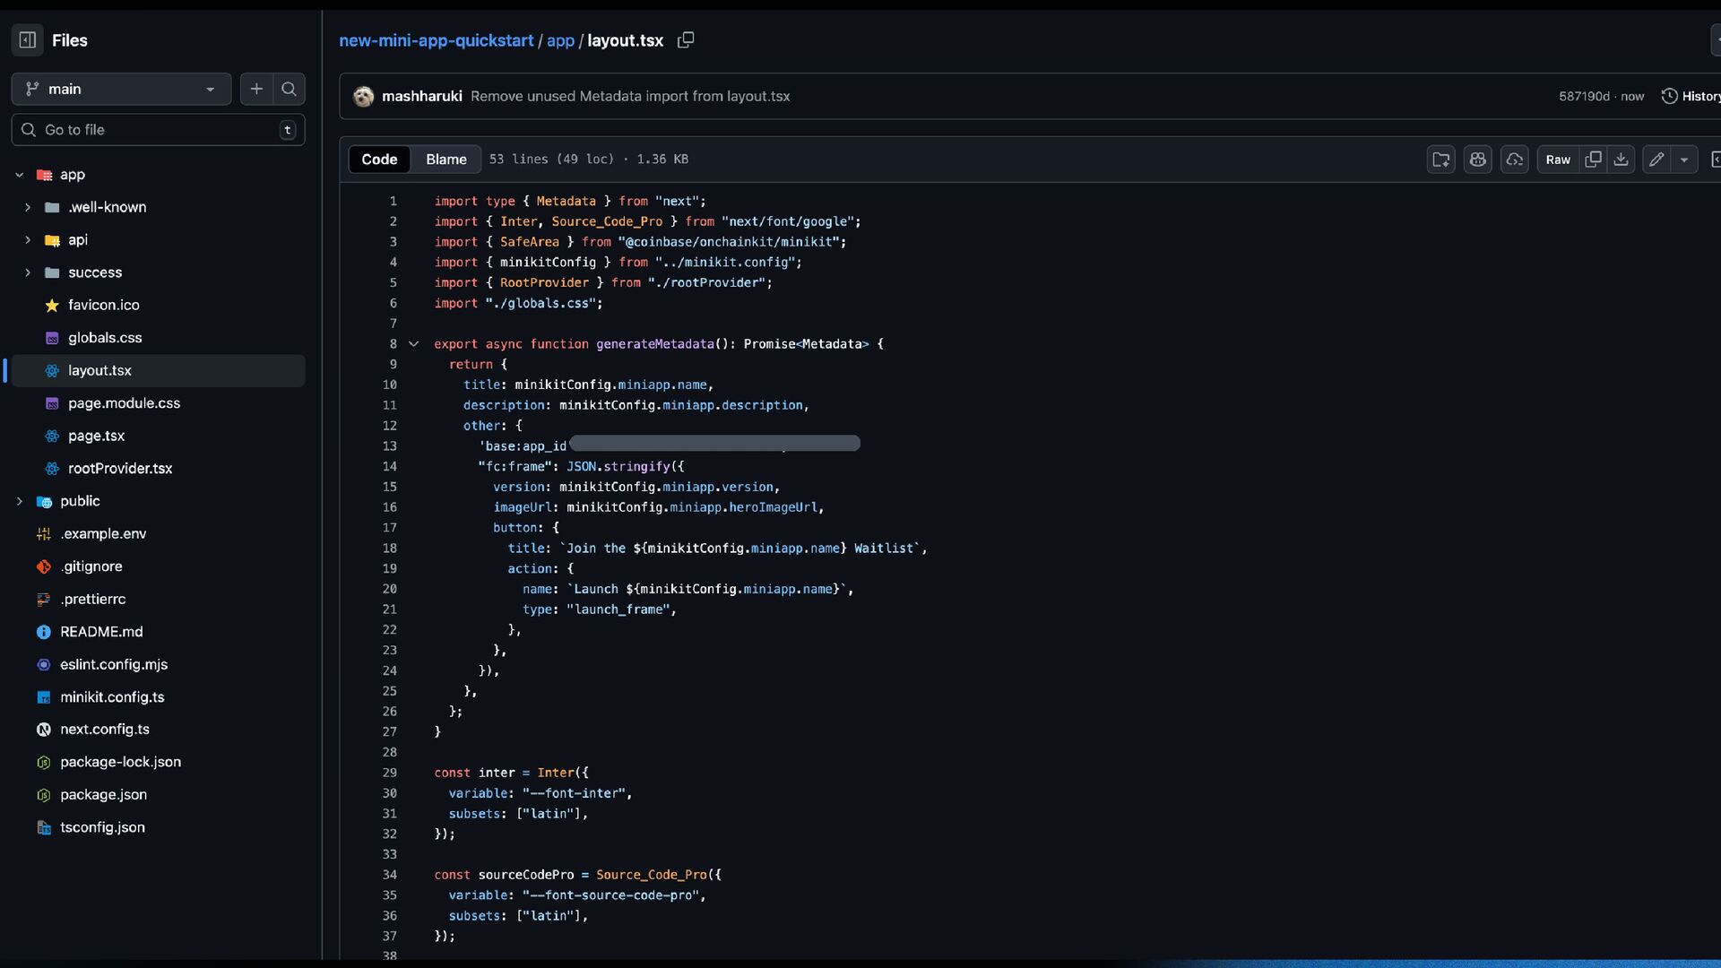Copy the file path icon
Viewport: 1721px width, 968px height.
pyautogui.click(x=686, y=40)
